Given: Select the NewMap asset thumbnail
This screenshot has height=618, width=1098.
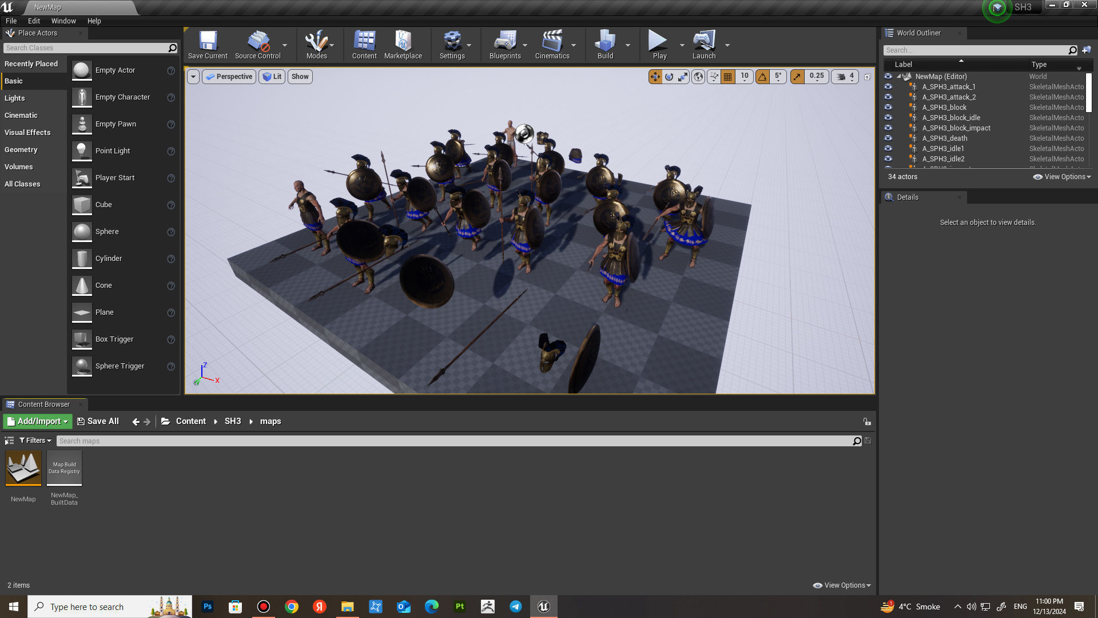Looking at the screenshot, I should (x=23, y=468).
